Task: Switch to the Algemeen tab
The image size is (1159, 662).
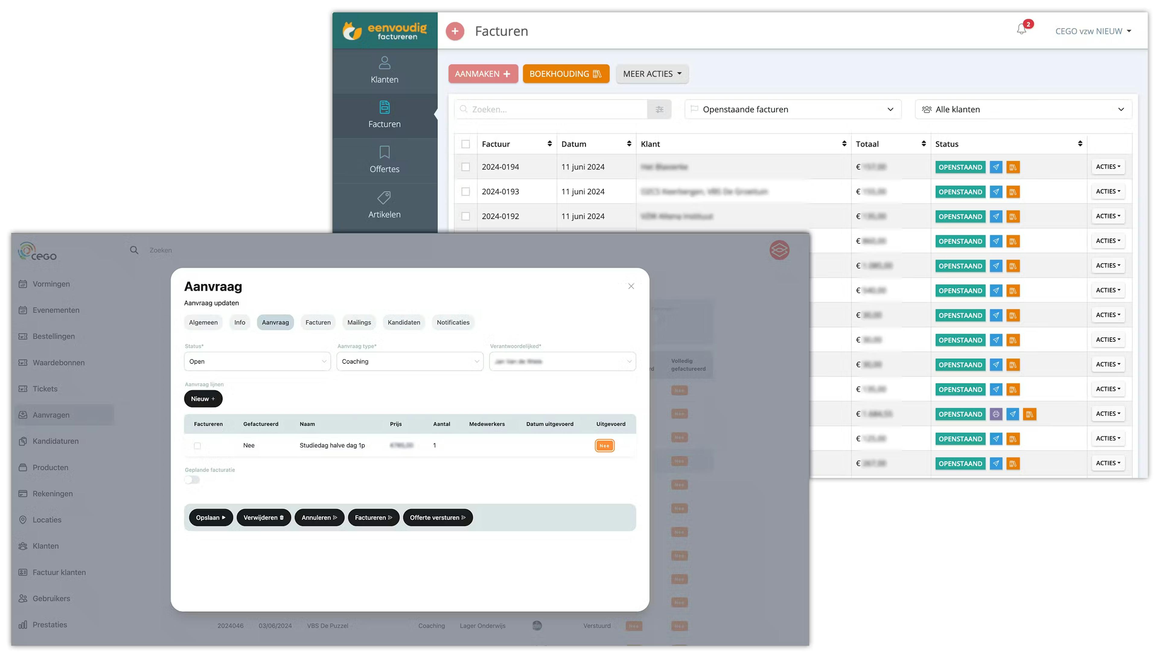Action: coord(203,322)
